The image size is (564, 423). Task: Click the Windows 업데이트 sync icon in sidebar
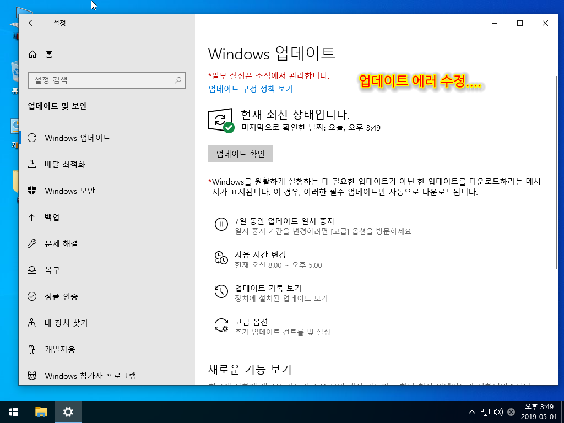(32, 138)
